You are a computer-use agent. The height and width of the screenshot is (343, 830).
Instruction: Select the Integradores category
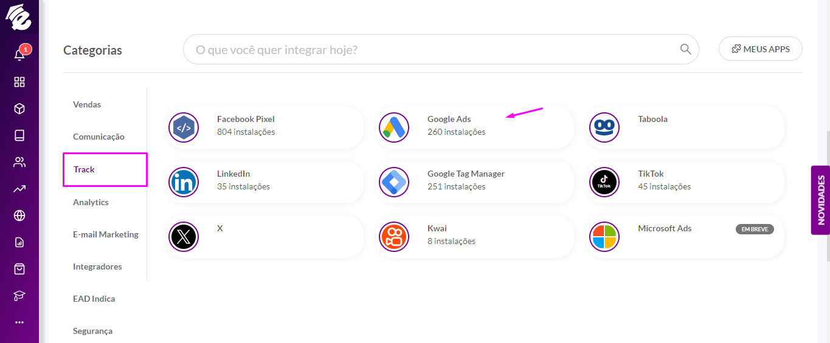(97, 267)
